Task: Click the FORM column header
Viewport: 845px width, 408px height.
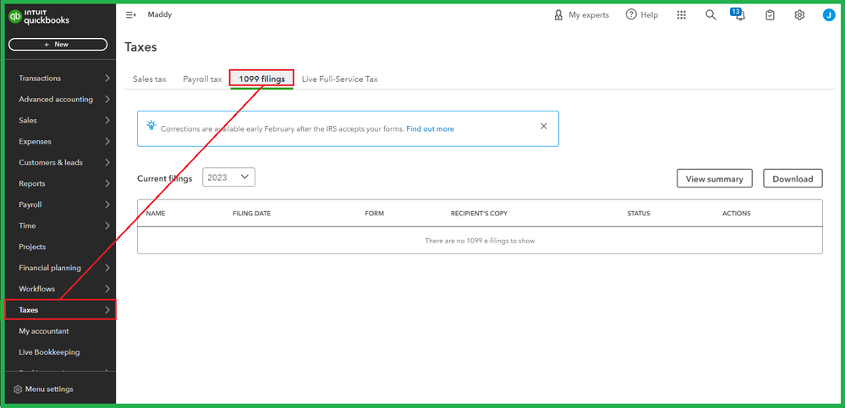Action: pyautogui.click(x=375, y=214)
